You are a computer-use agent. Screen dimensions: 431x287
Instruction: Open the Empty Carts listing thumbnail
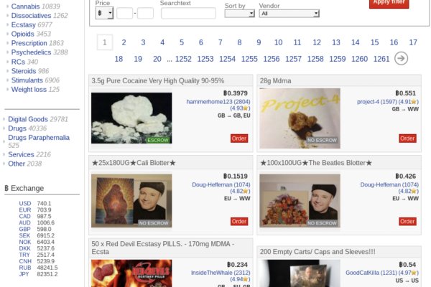tap(300, 273)
